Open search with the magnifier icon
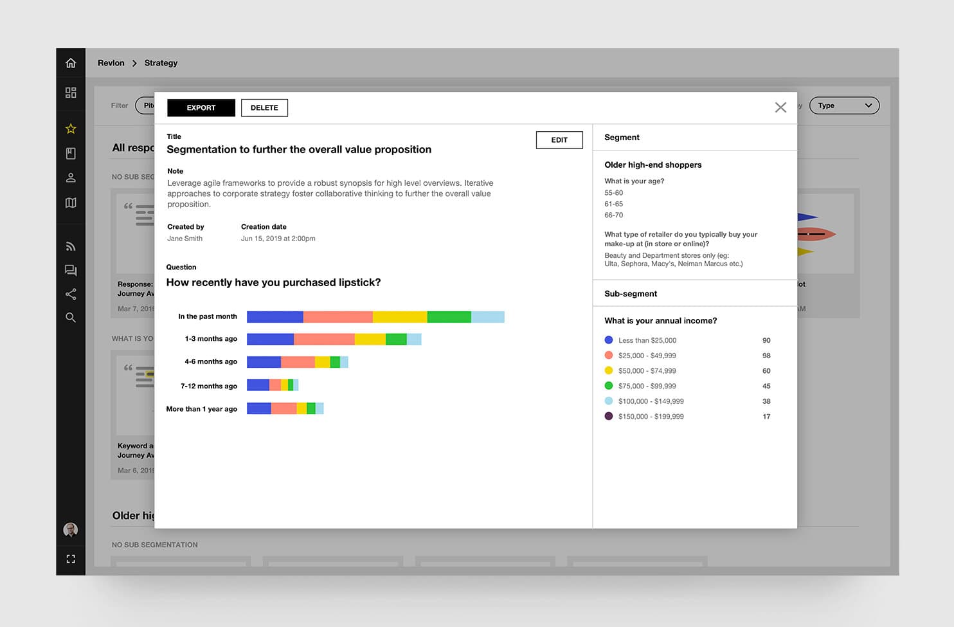The height and width of the screenshot is (627, 954). point(71,318)
